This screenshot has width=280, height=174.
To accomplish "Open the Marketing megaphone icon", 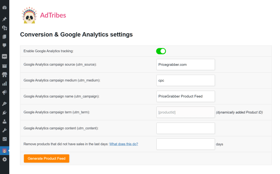I will (4, 92).
